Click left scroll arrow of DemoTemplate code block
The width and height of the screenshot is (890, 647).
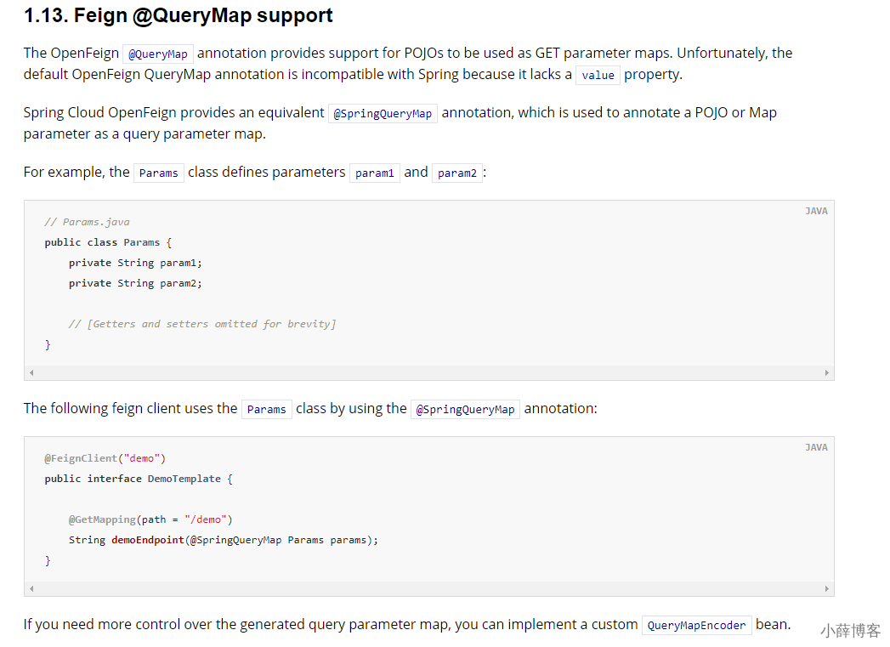click(x=31, y=588)
